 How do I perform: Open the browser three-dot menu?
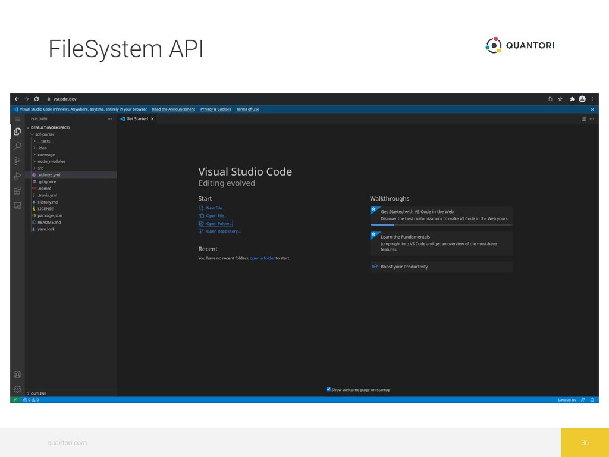[592, 99]
